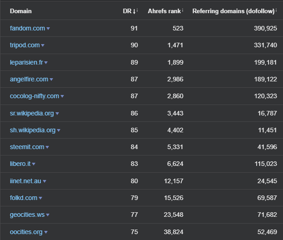Open the geocities.ws domain link

click(27, 215)
